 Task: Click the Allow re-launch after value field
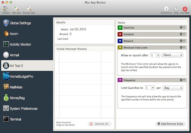[153, 55]
